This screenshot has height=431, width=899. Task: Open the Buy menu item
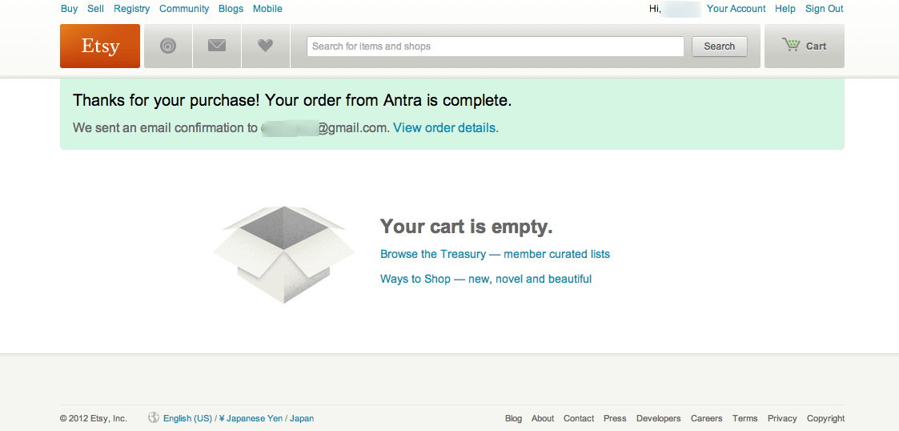pos(70,9)
